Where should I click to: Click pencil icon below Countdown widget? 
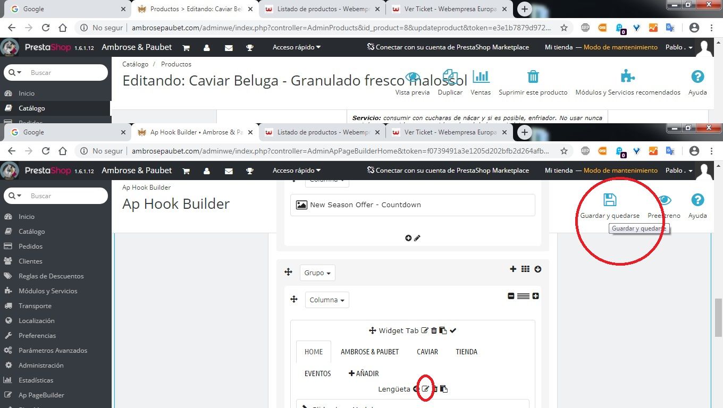[417, 238]
